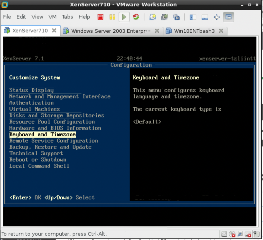
Task: Select Network and Management Interface entry
Action: pos(60,96)
